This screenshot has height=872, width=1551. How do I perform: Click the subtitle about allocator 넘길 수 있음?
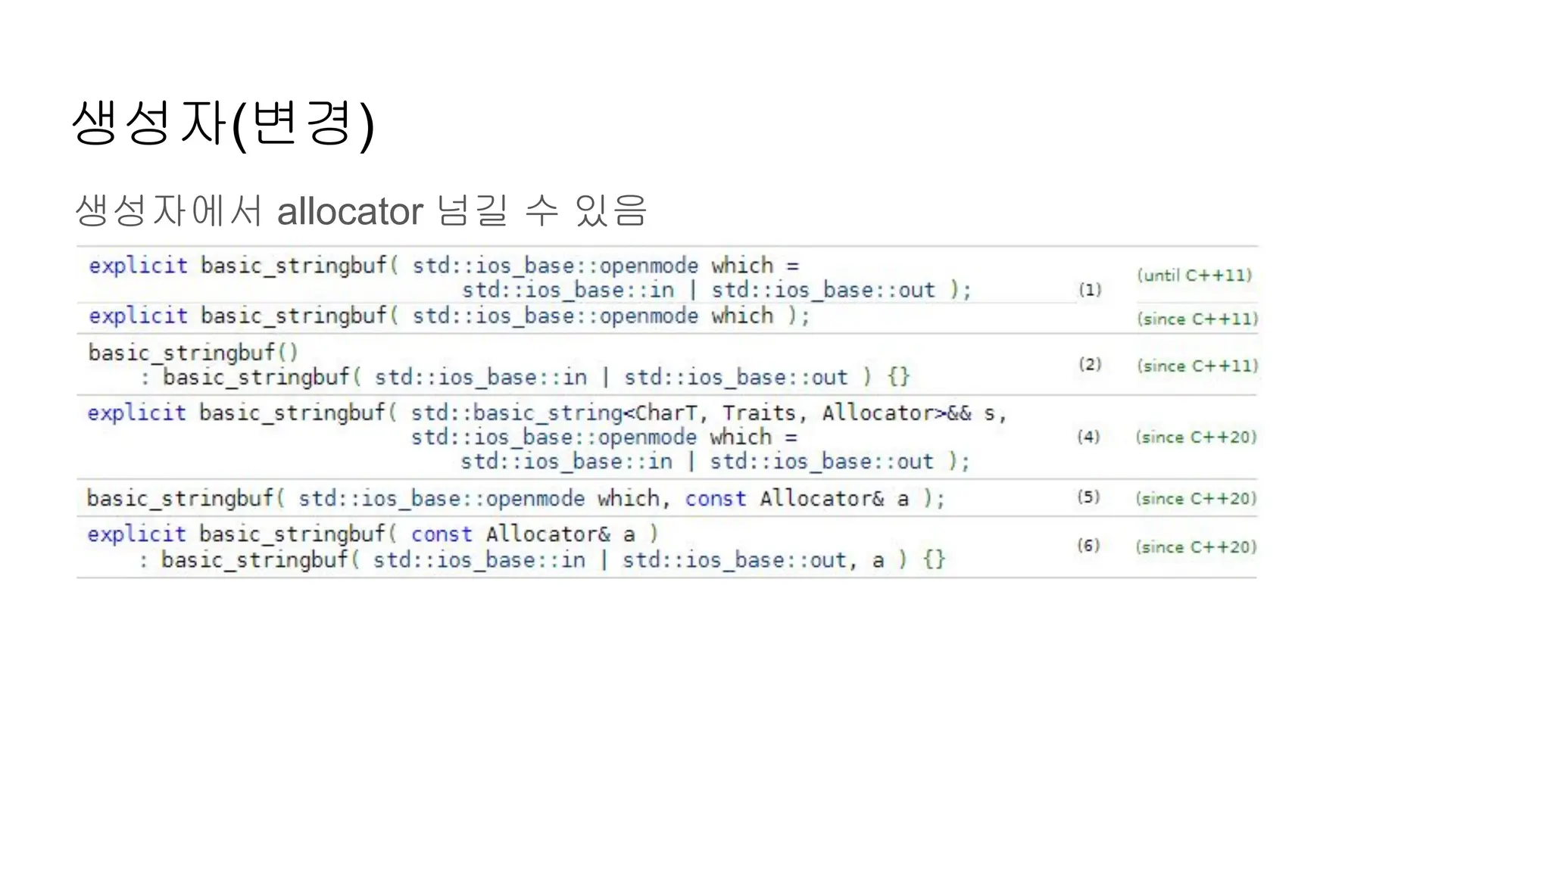[x=361, y=210]
